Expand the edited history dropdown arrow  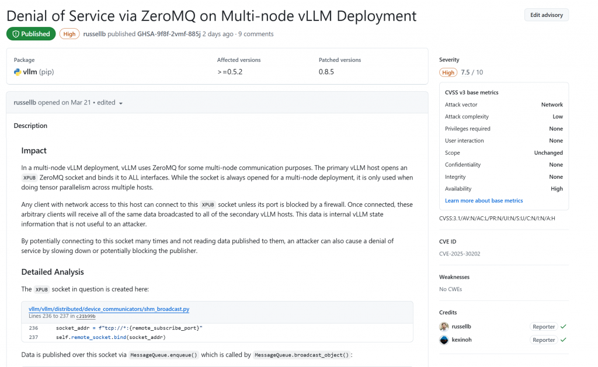coord(121,103)
